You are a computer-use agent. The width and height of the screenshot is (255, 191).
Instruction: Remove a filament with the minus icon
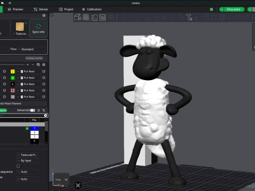click(33, 65)
